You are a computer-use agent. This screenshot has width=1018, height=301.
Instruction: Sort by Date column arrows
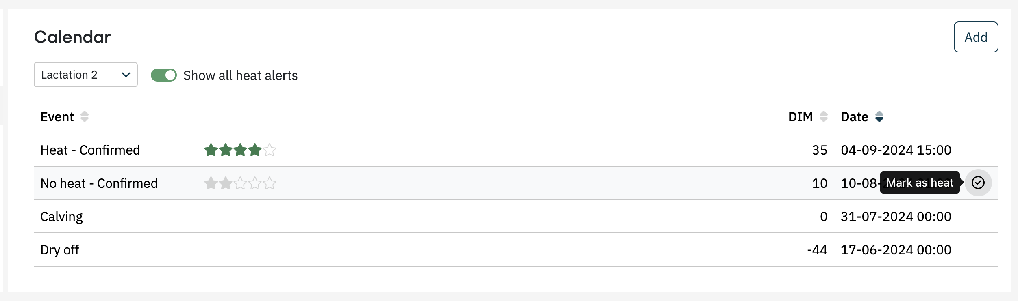pos(879,117)
